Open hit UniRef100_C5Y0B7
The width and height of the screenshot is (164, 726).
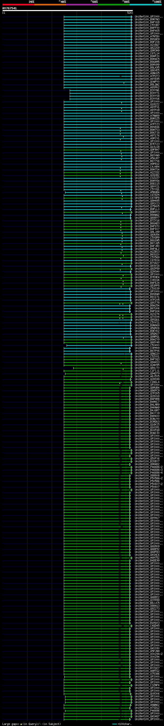tap(147, 25)
